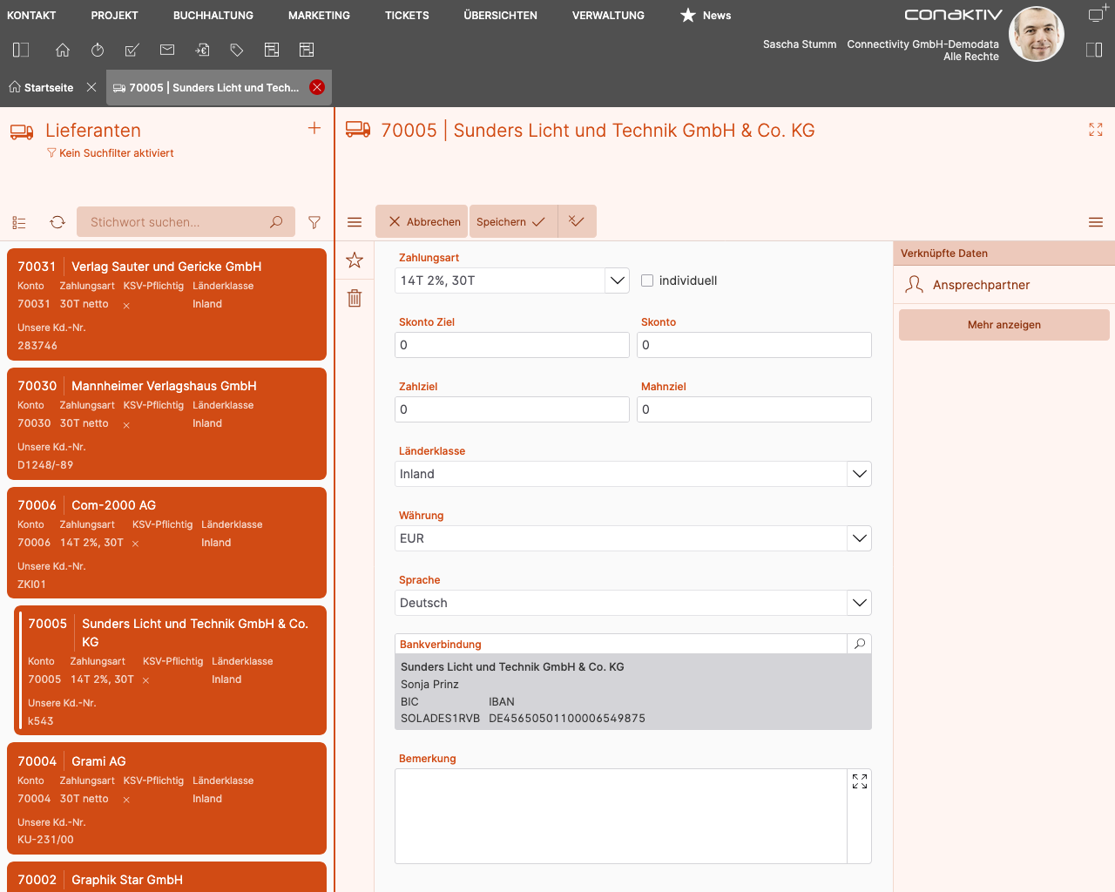
Task: Open the mail envelope icon
Action: (167, 51)
